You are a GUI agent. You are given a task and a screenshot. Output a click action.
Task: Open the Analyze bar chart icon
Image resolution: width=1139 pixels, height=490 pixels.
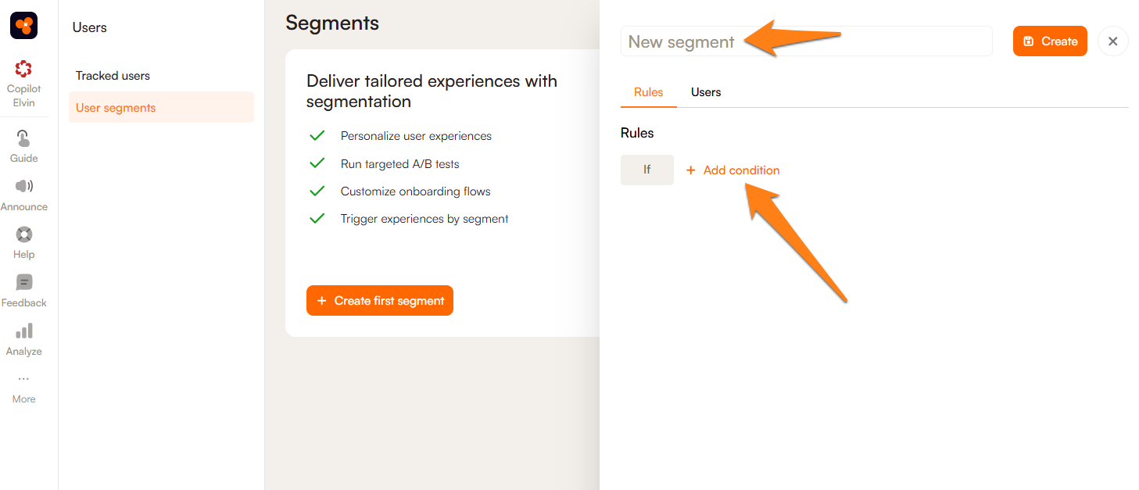coord(23,331)
